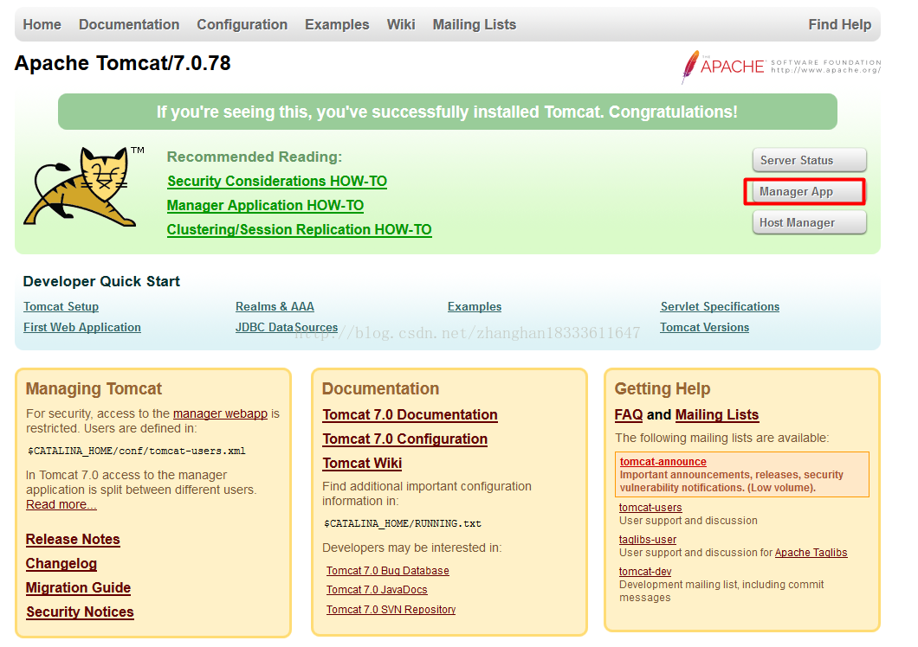
Task: Click the Tomcat cat logo image
Action: [84, 187]
